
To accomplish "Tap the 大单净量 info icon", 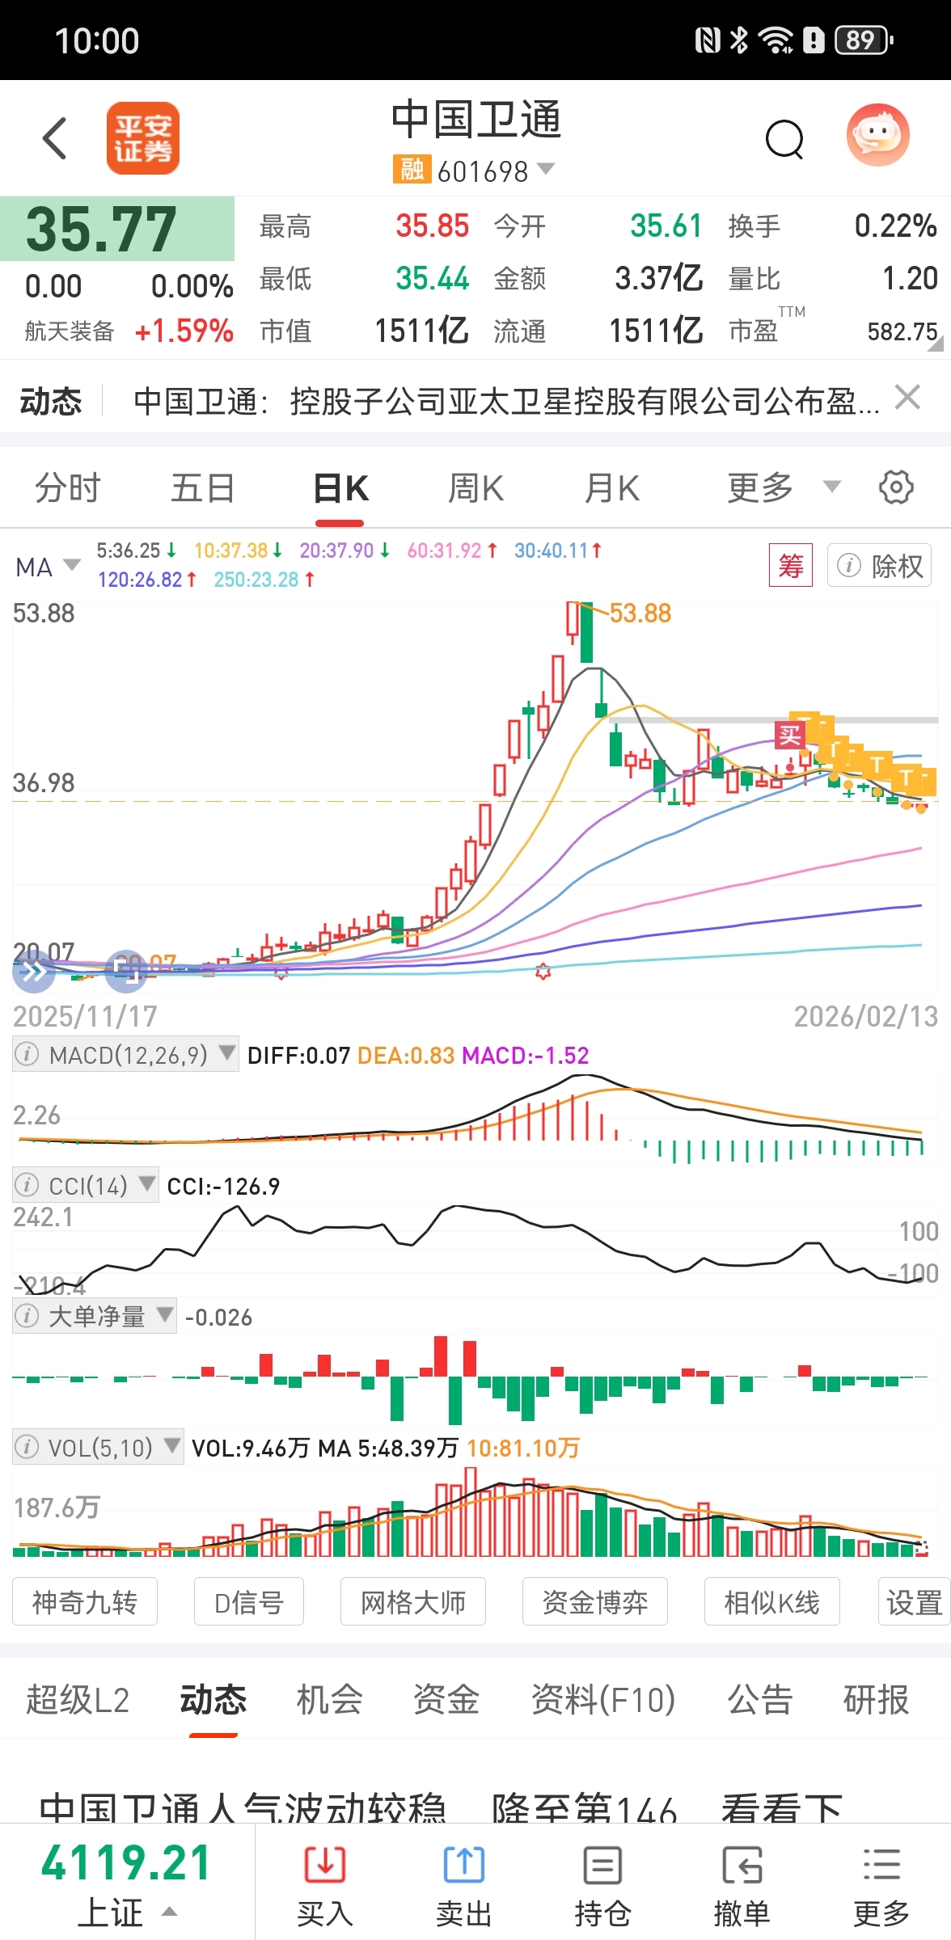I will tap(27, 1316).
